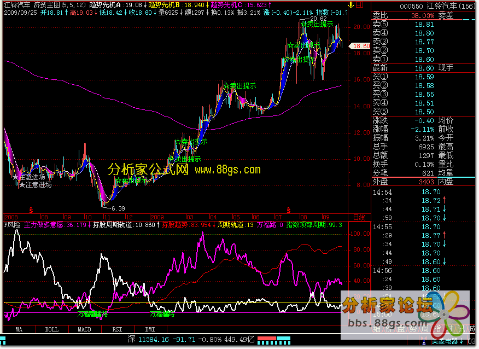Click the 6.39 lowest price annotation
The height and width of the screenshot is (349, 479).
click(118, 208)
